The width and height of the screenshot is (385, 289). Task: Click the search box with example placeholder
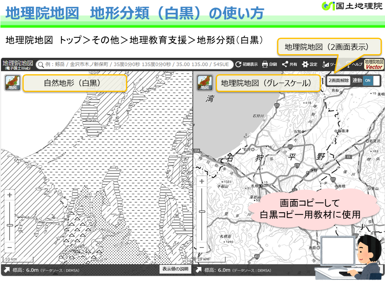(135, 64)
